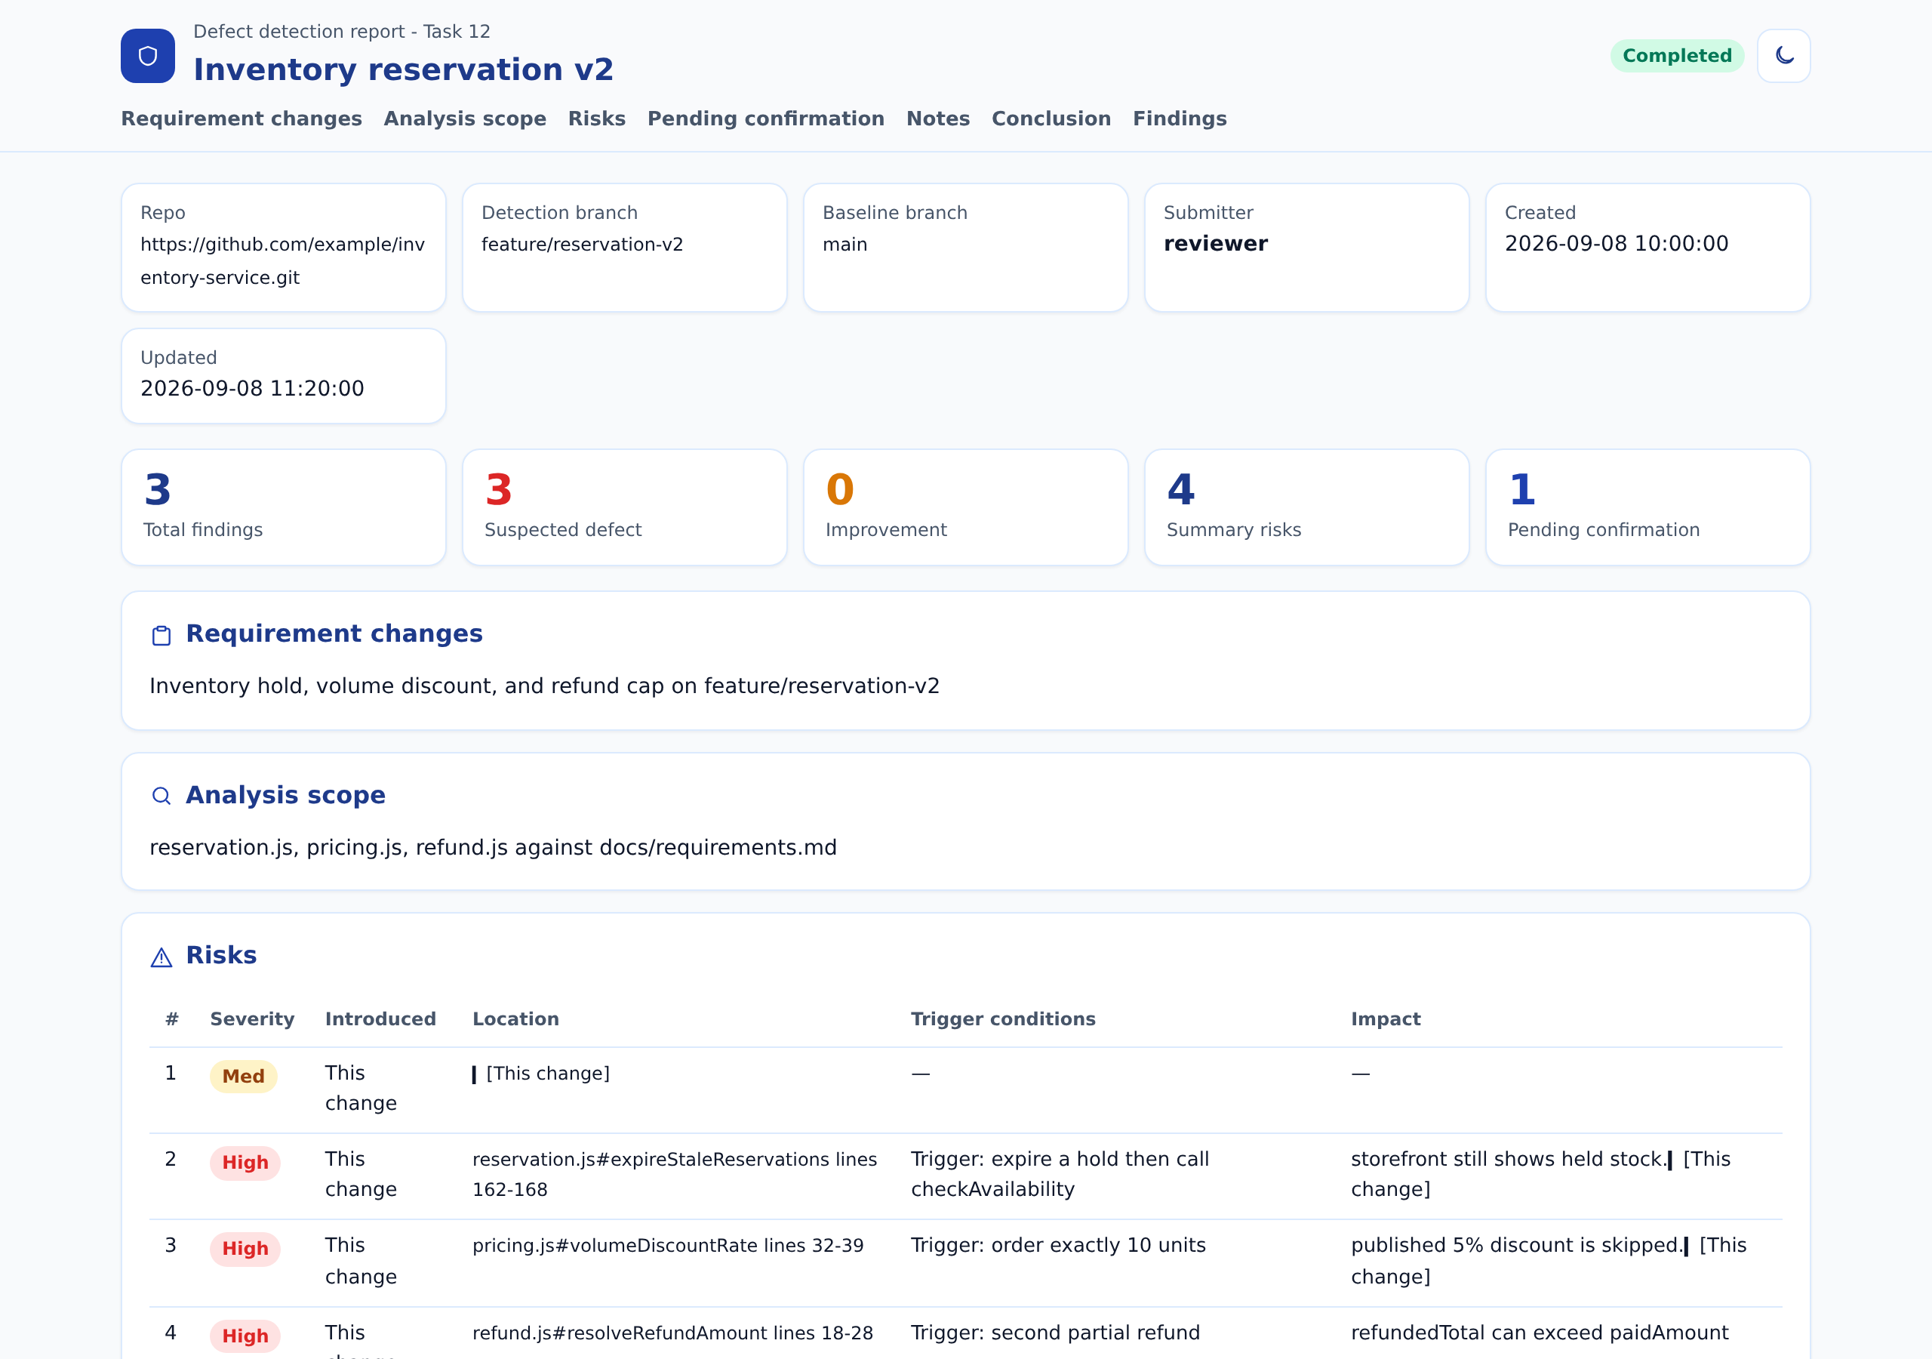Click impact 'published 5% discount is skipped'
Viewport: 1932px width, 1359px height.
click(x=1516, y=1245)
